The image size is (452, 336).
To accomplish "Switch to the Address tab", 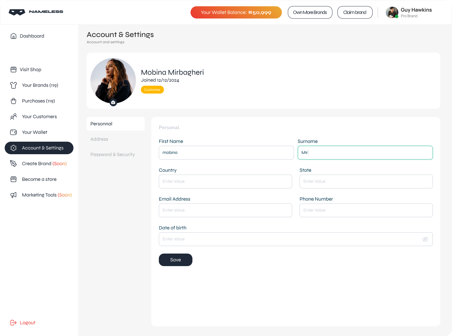I will (99, 139).
